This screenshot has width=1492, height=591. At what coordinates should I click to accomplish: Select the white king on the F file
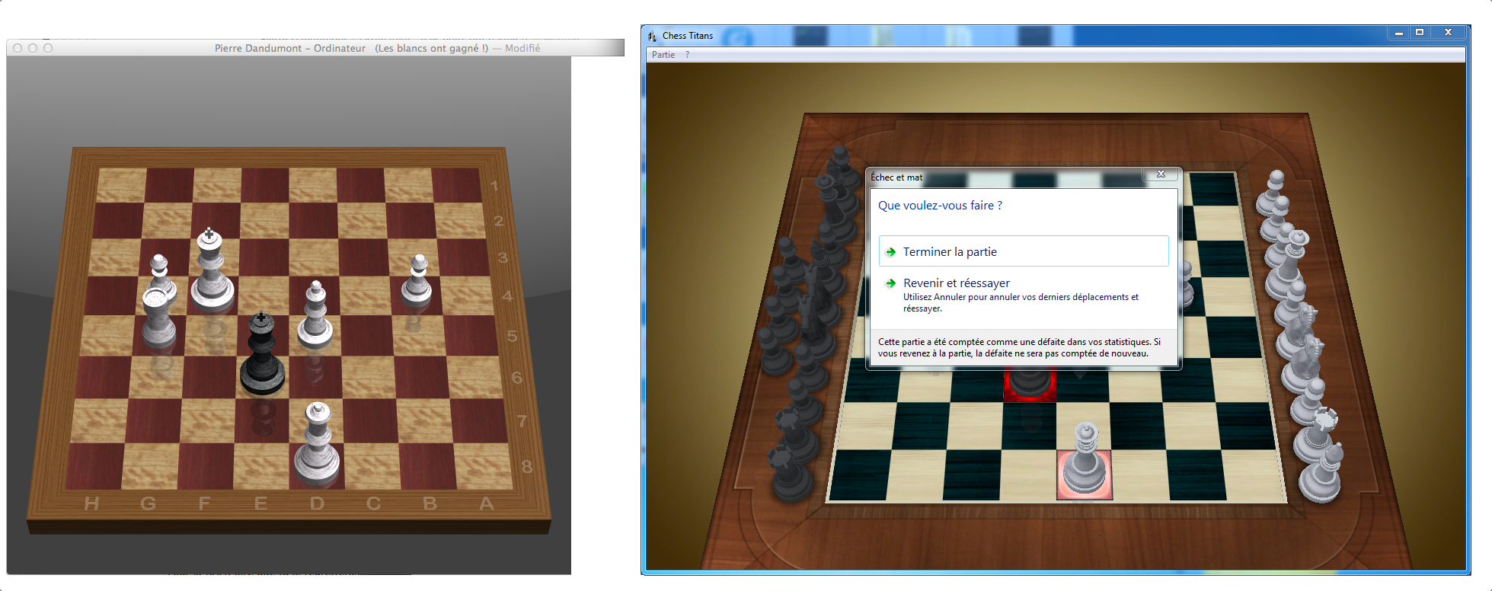click(212, 269)
